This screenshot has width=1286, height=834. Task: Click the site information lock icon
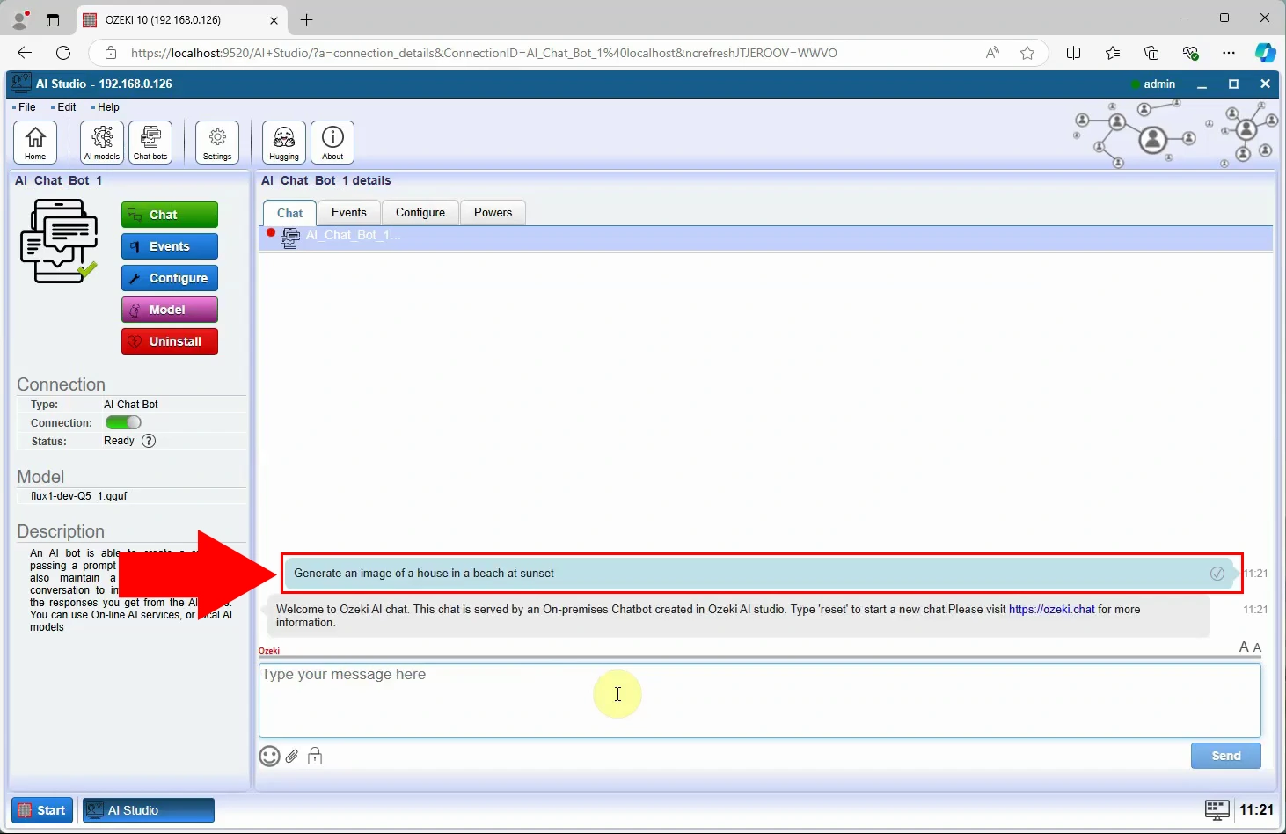click(111, 53)
